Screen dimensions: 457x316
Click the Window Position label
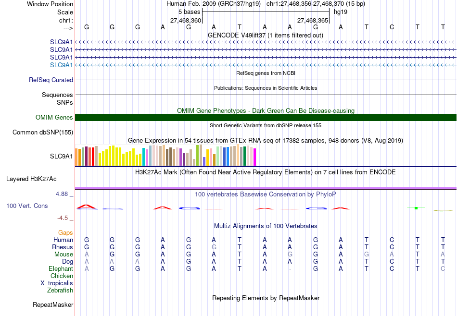point(50,4)
